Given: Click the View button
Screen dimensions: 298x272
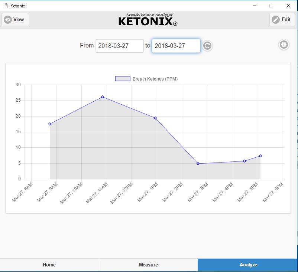Looking at the screenshot, I should pos(15,20).
